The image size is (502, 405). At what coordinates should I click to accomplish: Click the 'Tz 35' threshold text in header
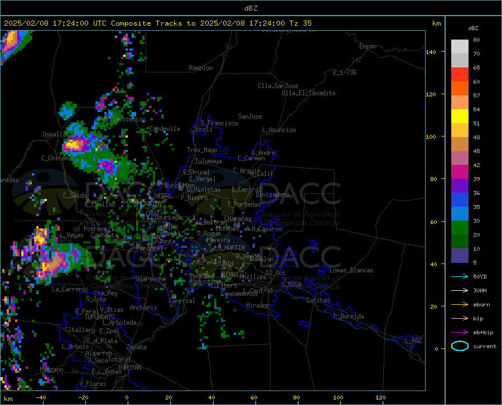[301, 23]
